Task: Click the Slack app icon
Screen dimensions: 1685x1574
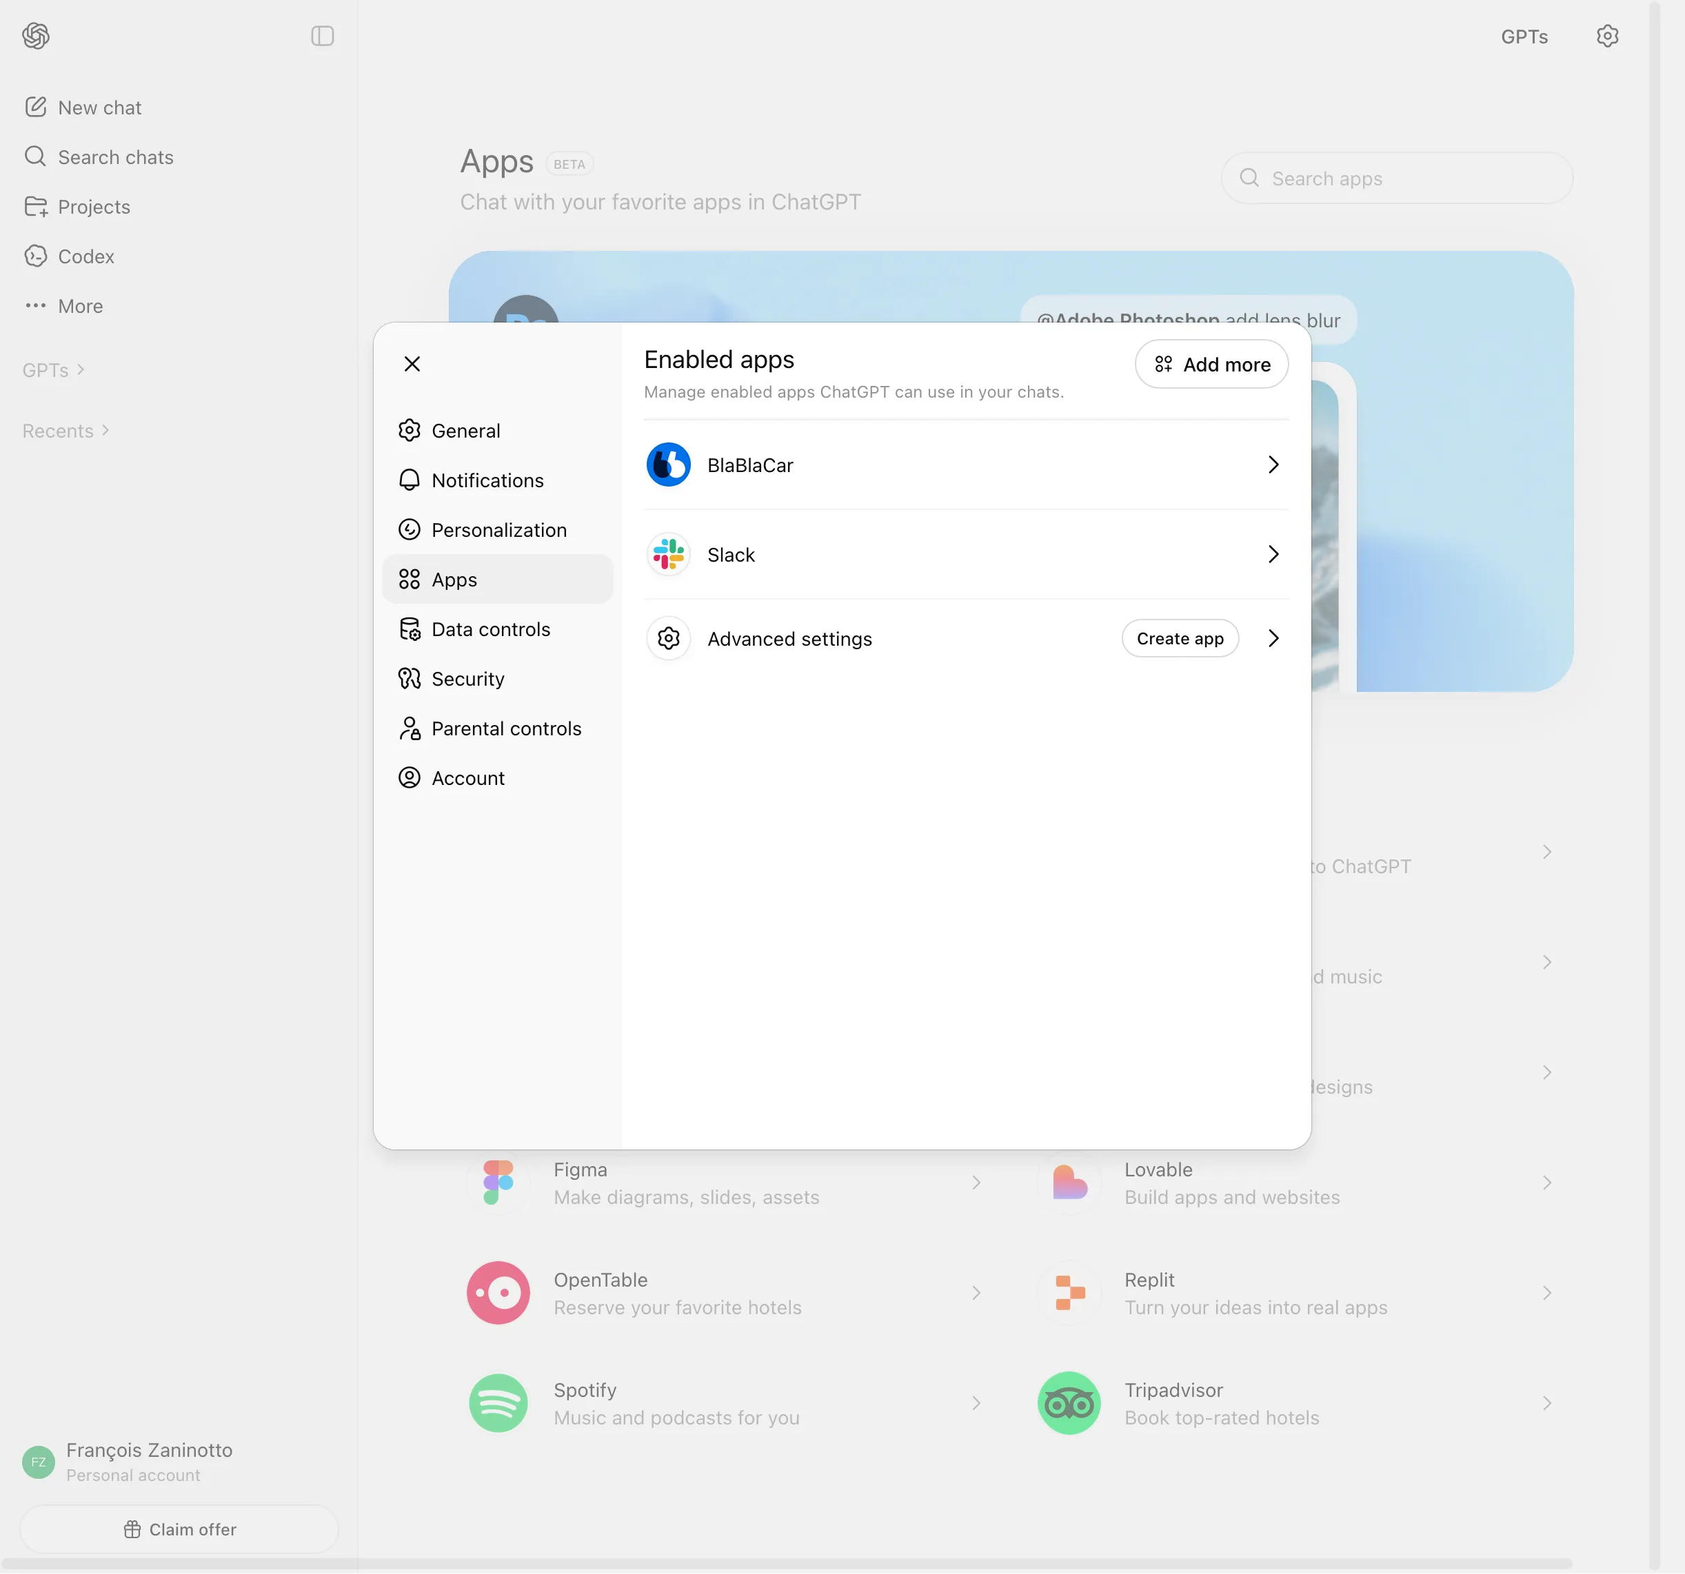Action: pos(668,554)
